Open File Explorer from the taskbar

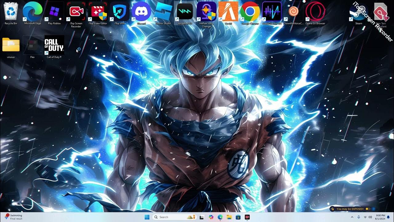229,217
